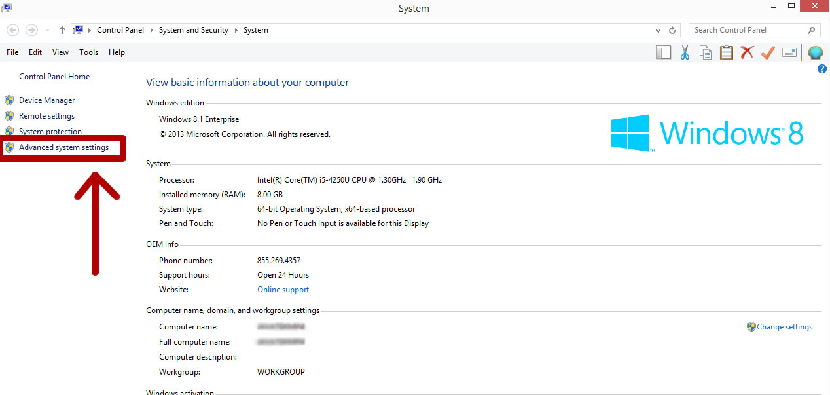Click the '64-bit Operating System' system type value

336,209
